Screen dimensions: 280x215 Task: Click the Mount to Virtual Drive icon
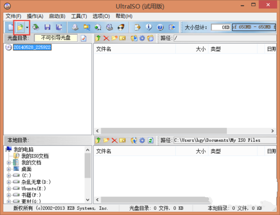tap(109, 27)
